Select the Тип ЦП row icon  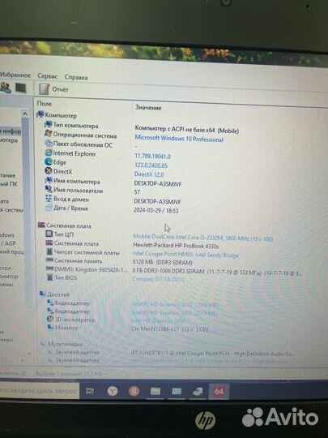(49, 234)
